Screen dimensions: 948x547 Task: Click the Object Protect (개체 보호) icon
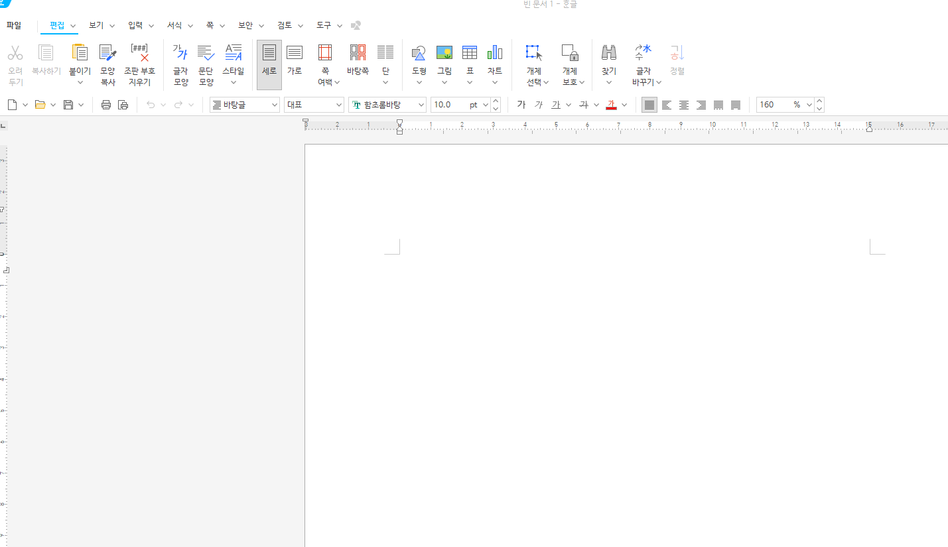570,53
